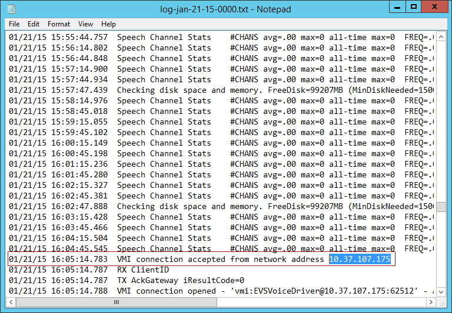Click the vertical scrollbar thumb

pyautogui.click(x=440, y=207)
